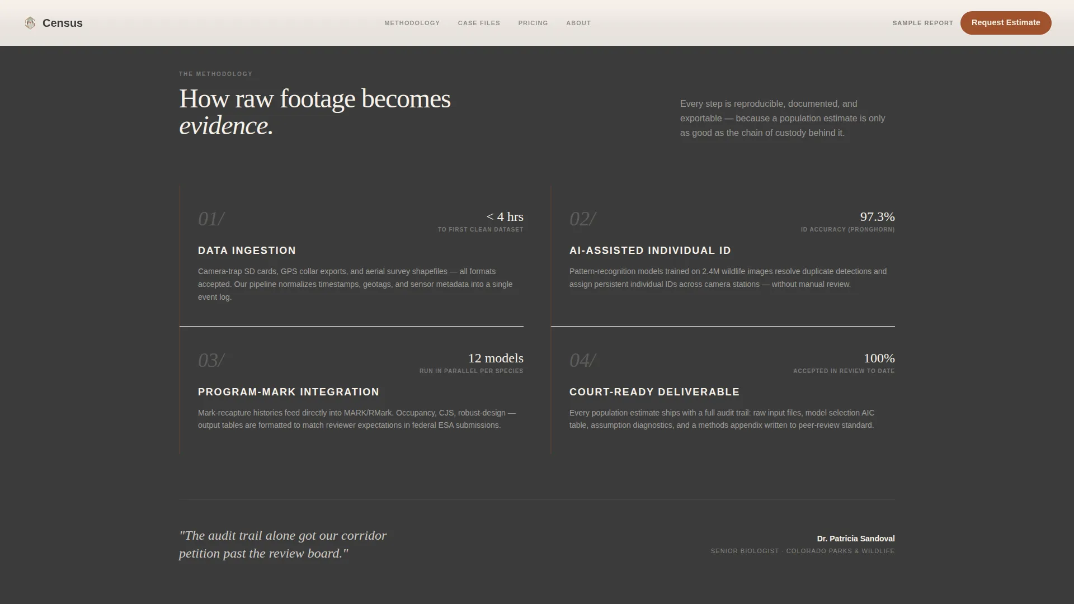1074x604 pixels.
Task: Click the name Dr. Patricia Sandoval
Action: [x=856, y=539]
